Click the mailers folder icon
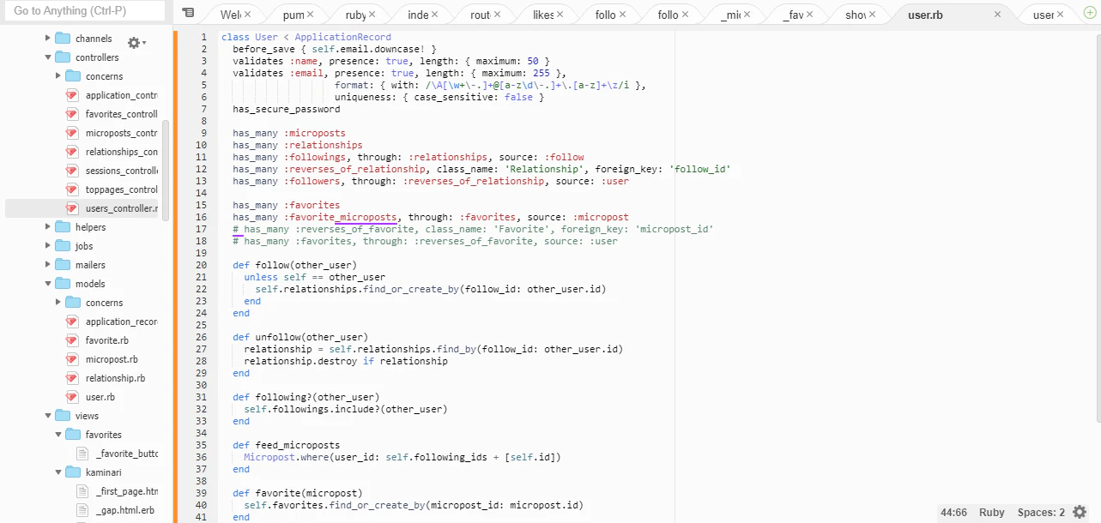The width and height of the screenshot is (1101, 523). point(62,265)
